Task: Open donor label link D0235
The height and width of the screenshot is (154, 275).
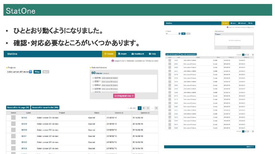Action: point(24,124)
